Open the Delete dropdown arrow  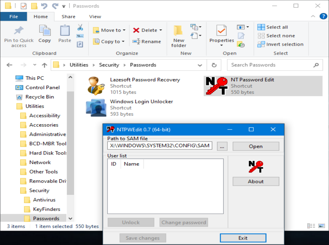coord(161,30)
